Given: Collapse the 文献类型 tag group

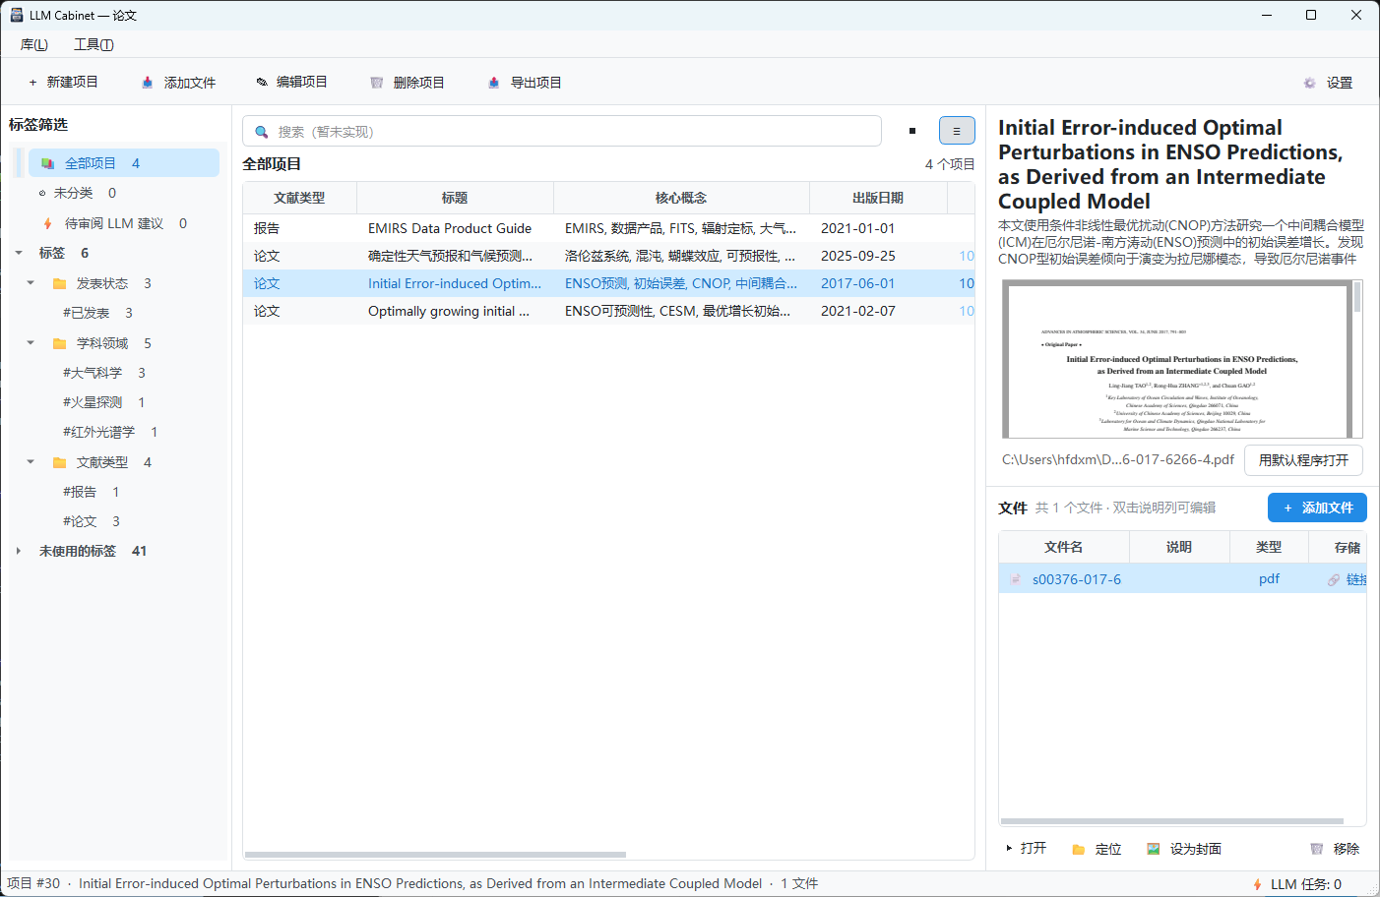Looking at the screenshot, I should 31,462.
